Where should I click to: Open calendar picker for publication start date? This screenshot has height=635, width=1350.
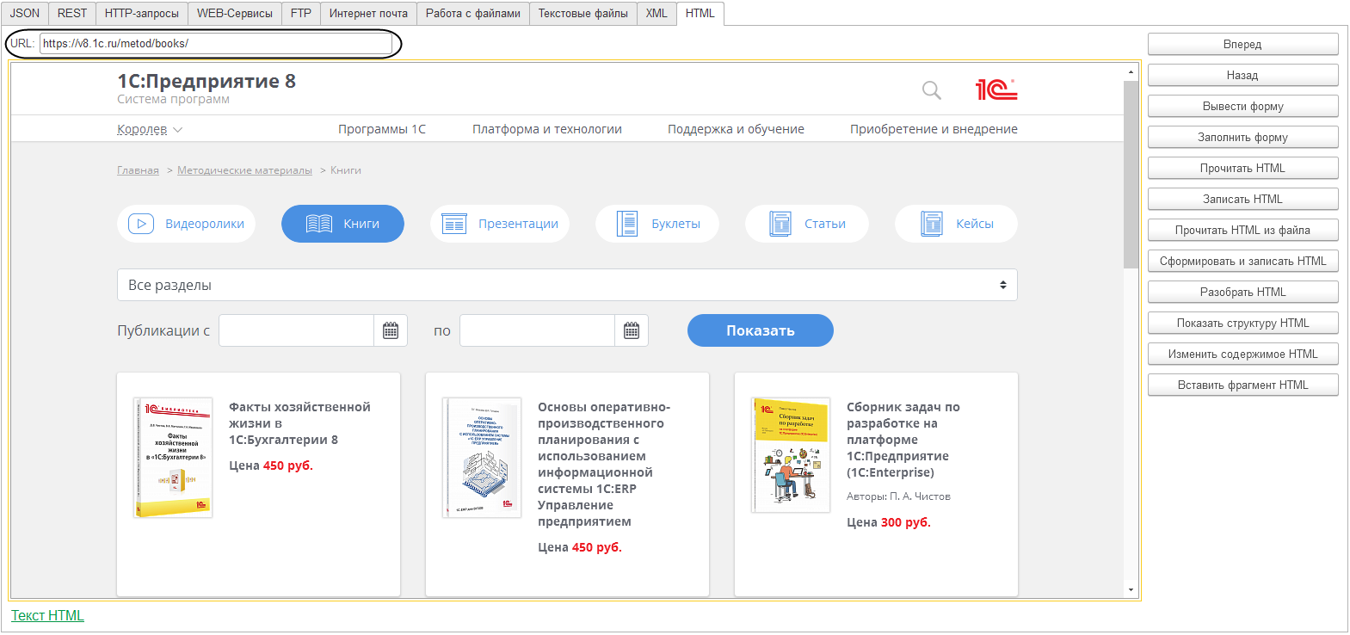(391, 330)
